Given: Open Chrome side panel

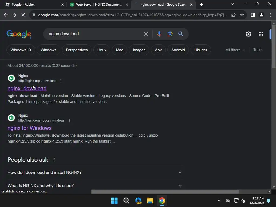Looking at the screenshot, I should 253,15.
